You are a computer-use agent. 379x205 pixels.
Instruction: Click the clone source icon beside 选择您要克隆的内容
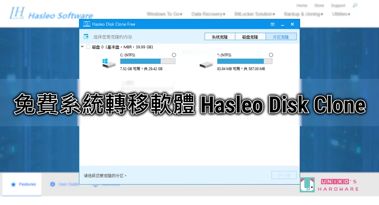[x=86, y=37]
